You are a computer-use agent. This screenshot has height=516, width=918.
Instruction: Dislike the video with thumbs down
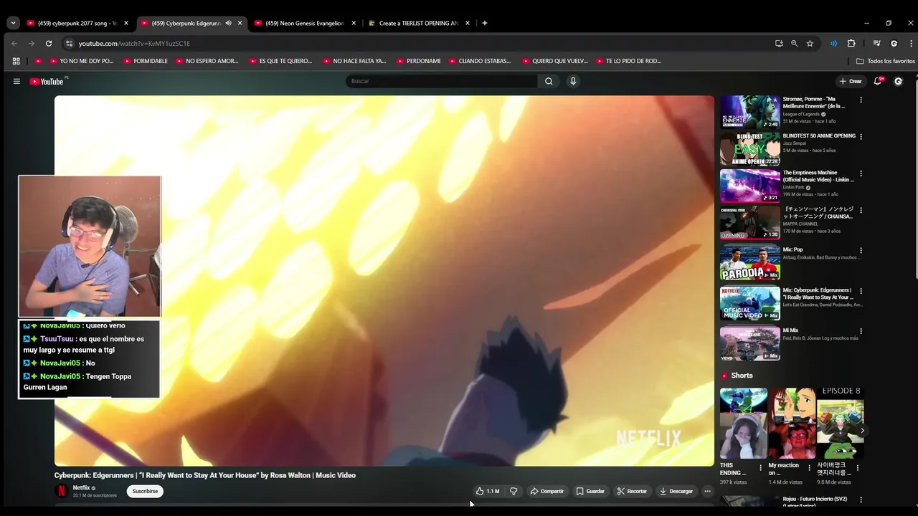[x=514, y=491]
